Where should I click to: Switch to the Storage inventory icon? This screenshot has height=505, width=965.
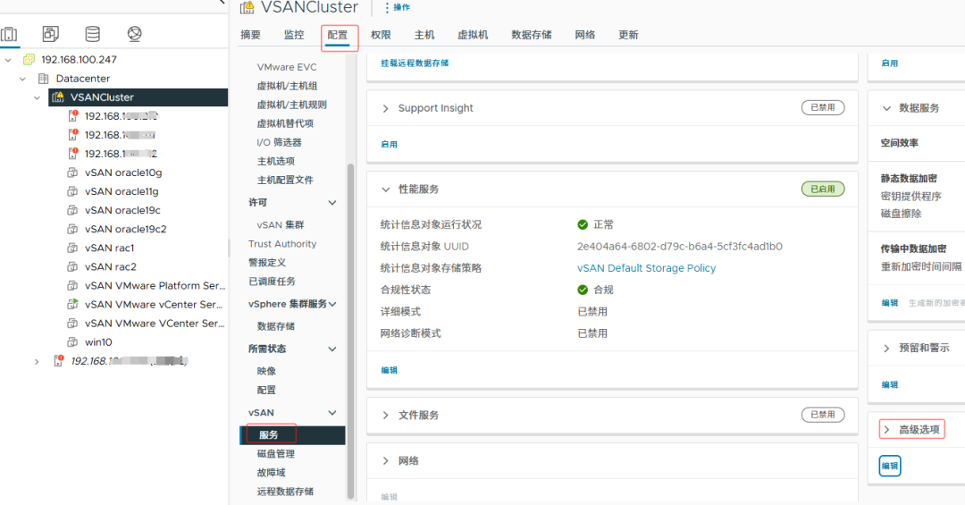[x=92, y=34]
